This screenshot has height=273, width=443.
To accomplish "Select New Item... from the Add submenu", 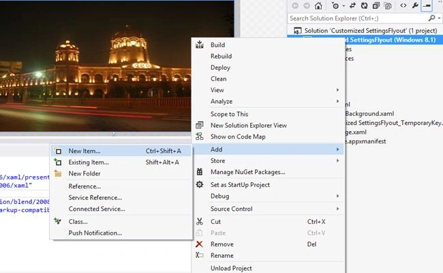I will point(121,151).
